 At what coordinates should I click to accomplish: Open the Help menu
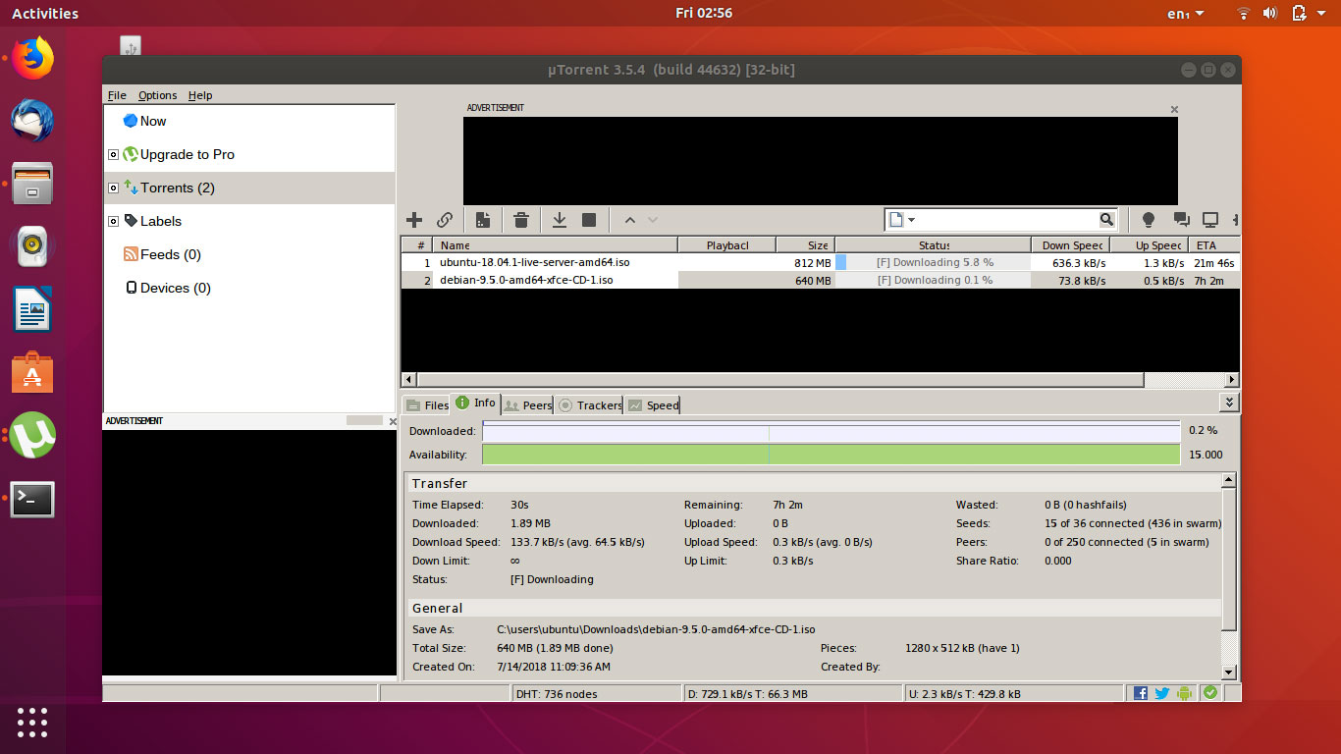pyautogui.click(x=200, y=95)
